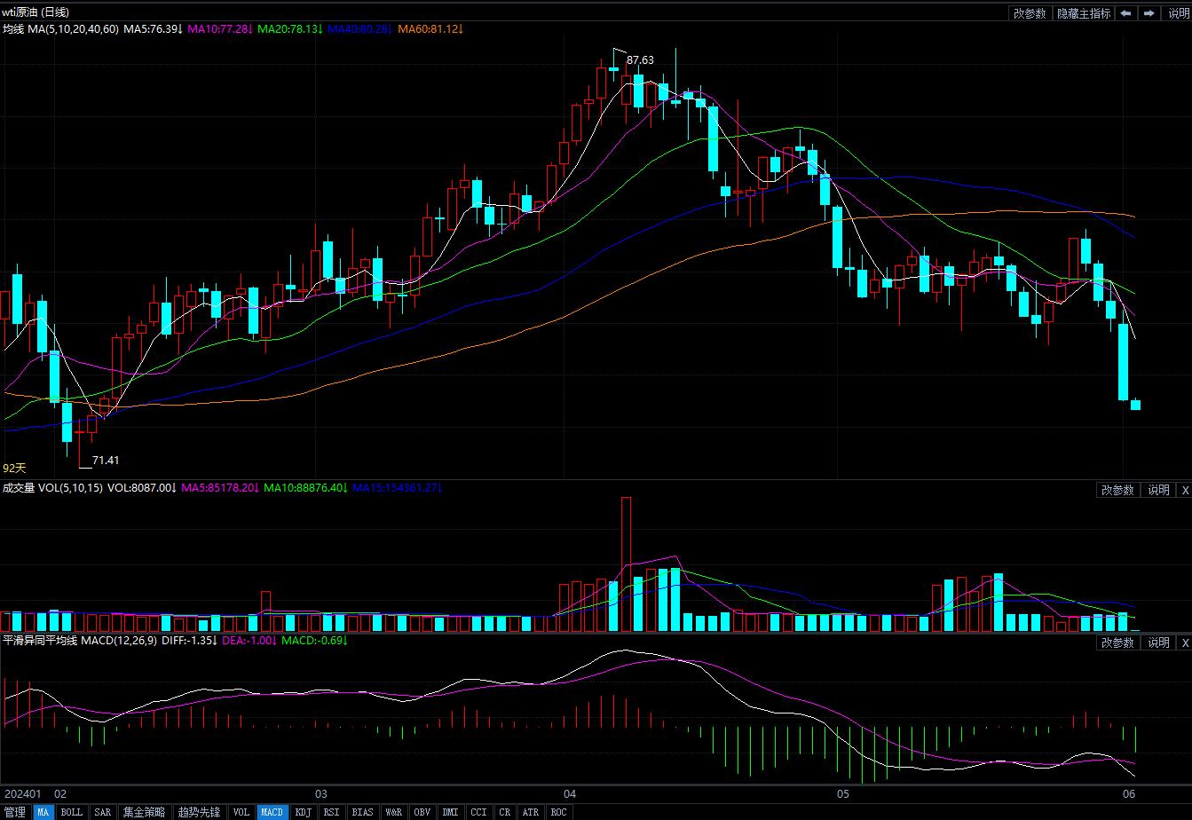1192x820 pixels.
Task: Click the MACD:-0.69 value label
Action: coord(315,641)
